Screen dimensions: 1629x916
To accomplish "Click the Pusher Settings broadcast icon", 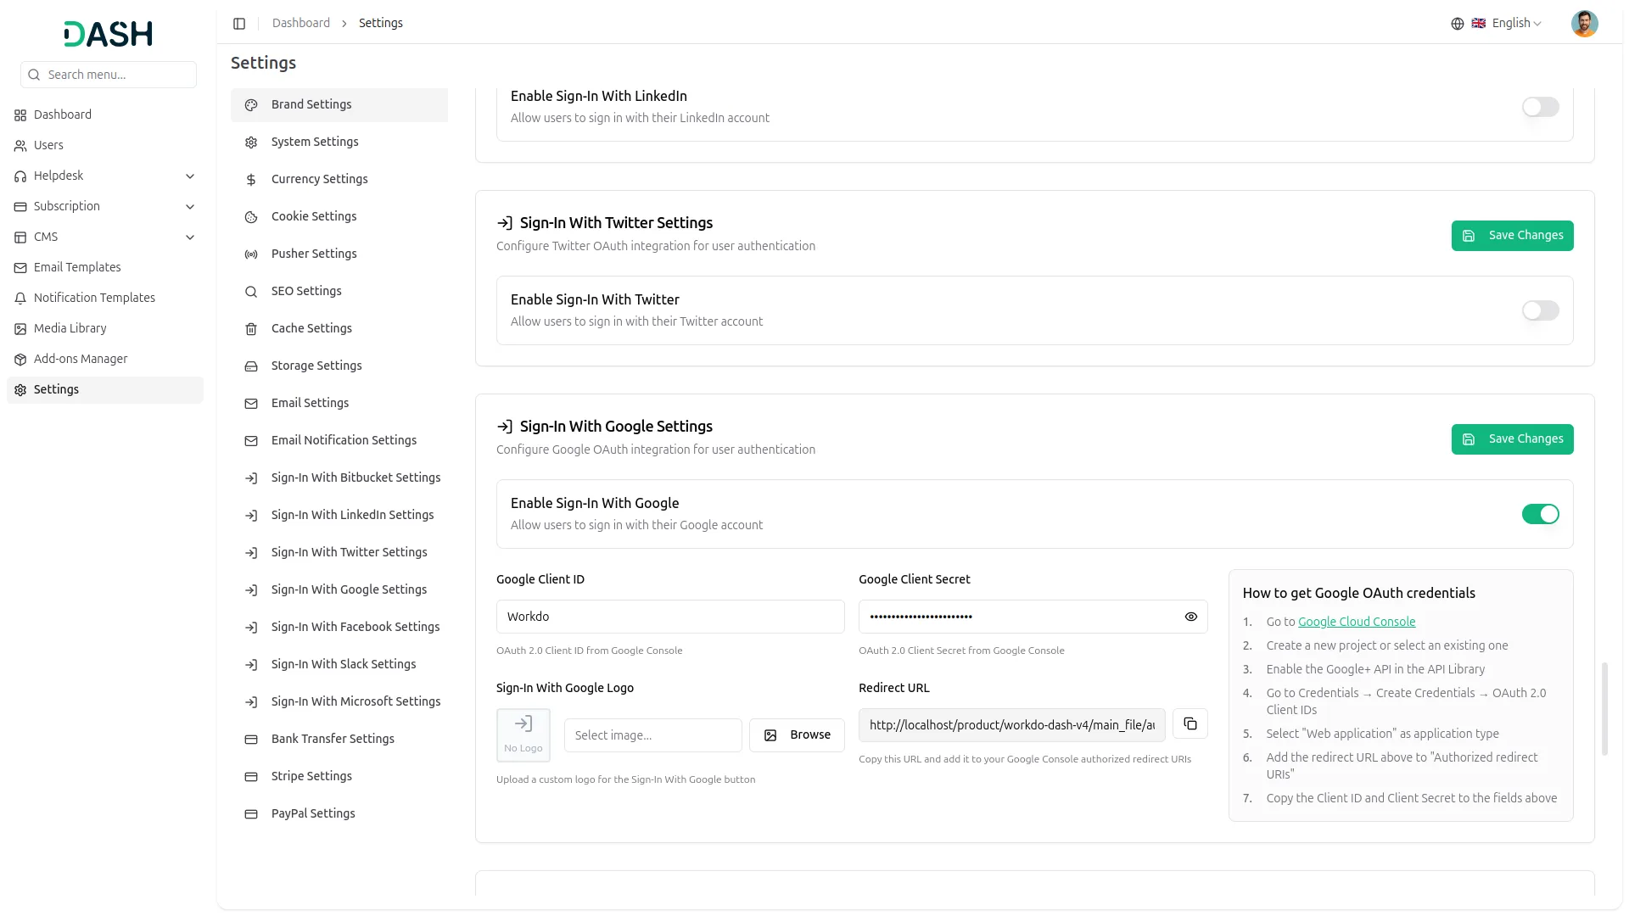I will (x=251, y=254).
